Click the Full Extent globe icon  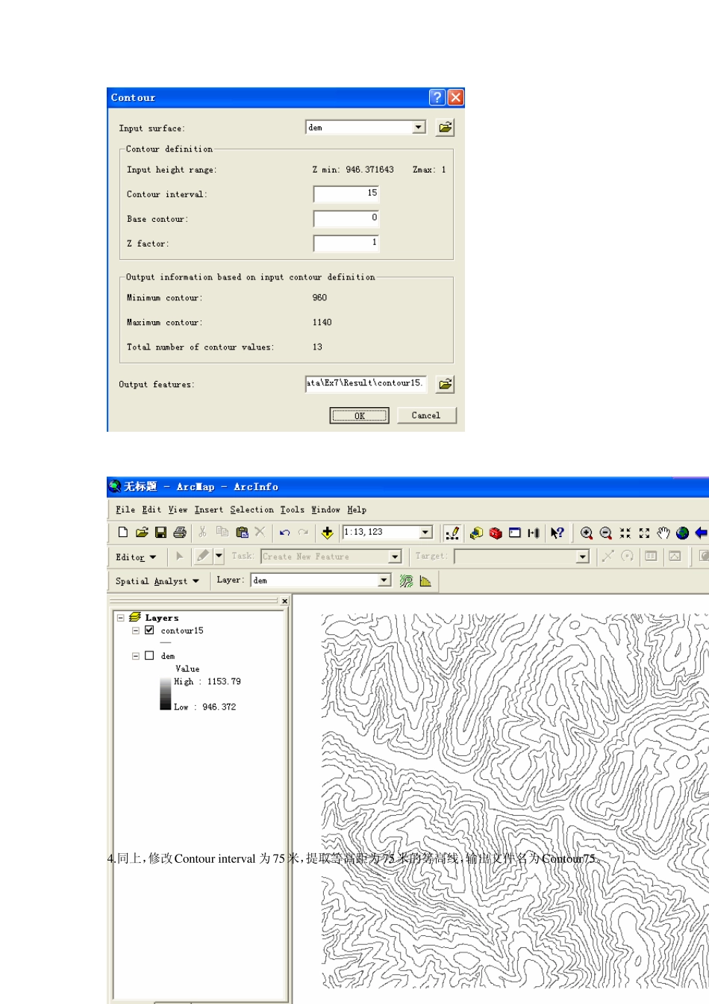click(x=682, y=533)
